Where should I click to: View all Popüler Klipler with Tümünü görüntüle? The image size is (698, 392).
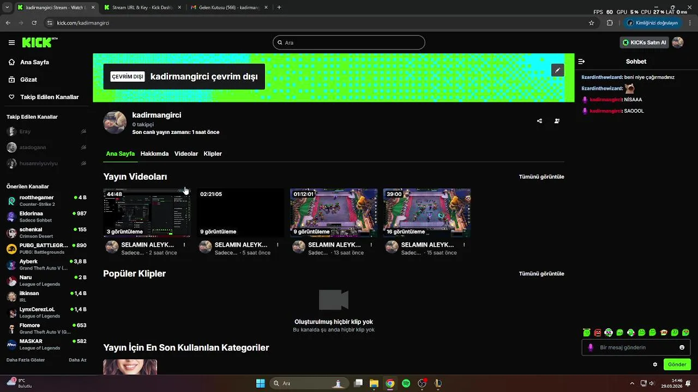(x=541, y=274)
